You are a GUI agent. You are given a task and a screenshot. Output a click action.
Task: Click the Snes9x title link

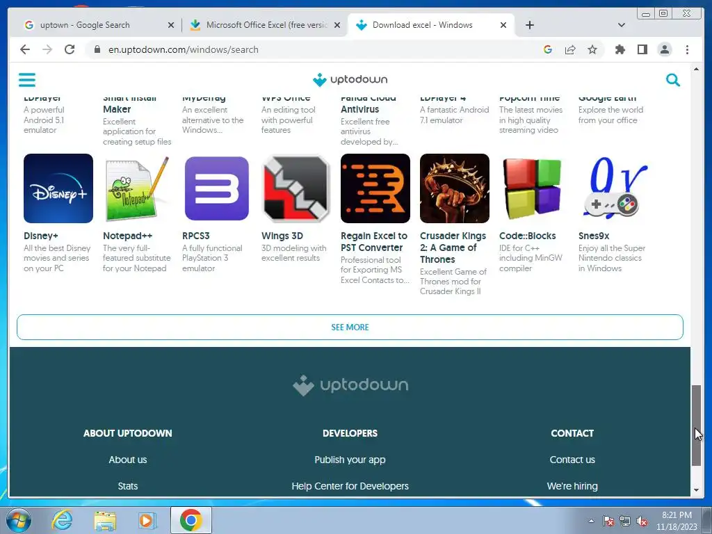click(594, 236)
